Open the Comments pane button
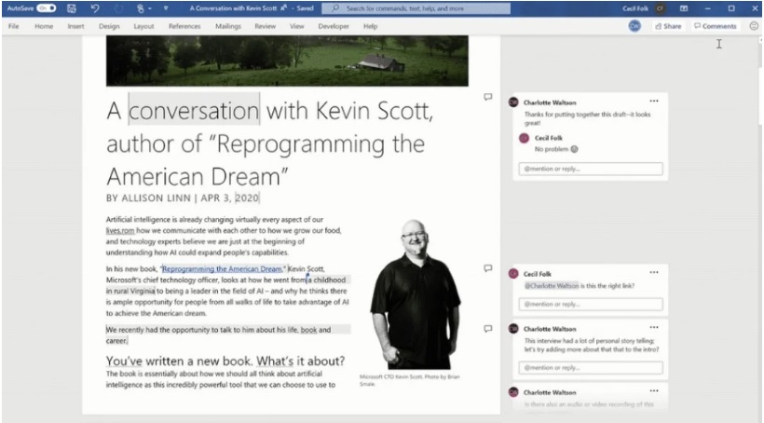764x423 pixels. point(716,26)
